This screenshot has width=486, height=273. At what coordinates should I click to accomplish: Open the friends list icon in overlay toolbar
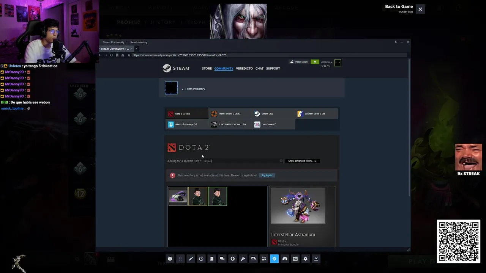tap(264, 259)
